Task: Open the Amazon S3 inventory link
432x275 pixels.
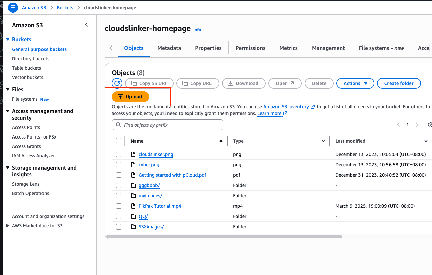Action: tap(286, 107)
